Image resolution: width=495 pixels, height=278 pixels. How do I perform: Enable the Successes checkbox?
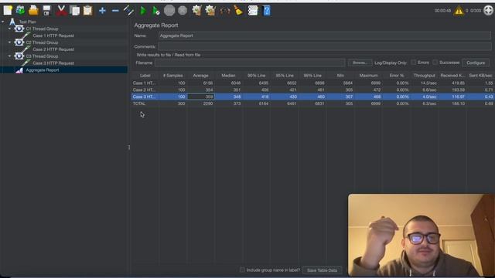[435, 63]
